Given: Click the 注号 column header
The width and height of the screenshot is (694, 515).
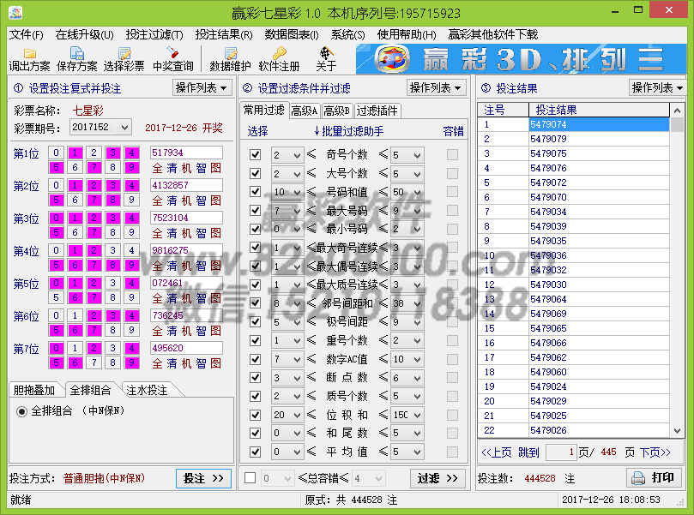Looking at the screenshot, I should coord(504,110).
